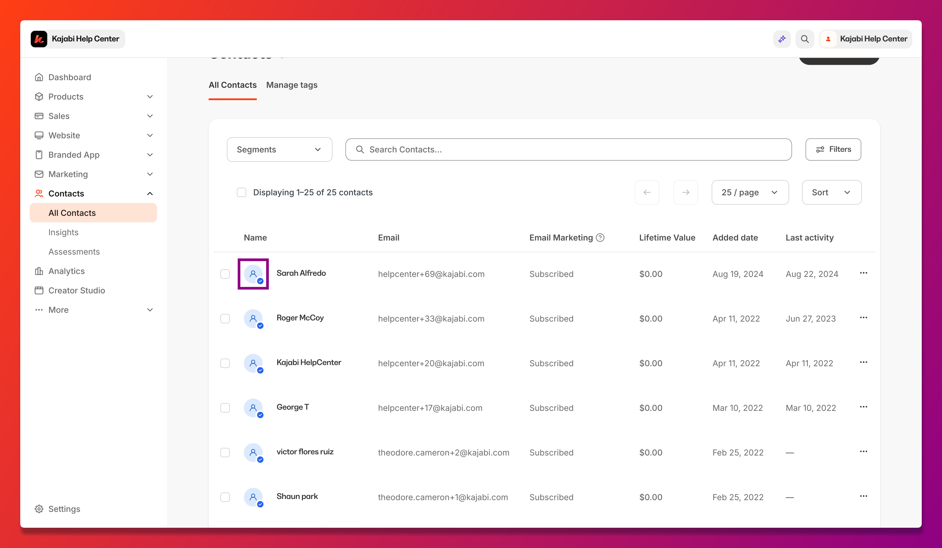Expand the Sales menu chevron
Screen dimensions: 942x548
click(150, 116)
